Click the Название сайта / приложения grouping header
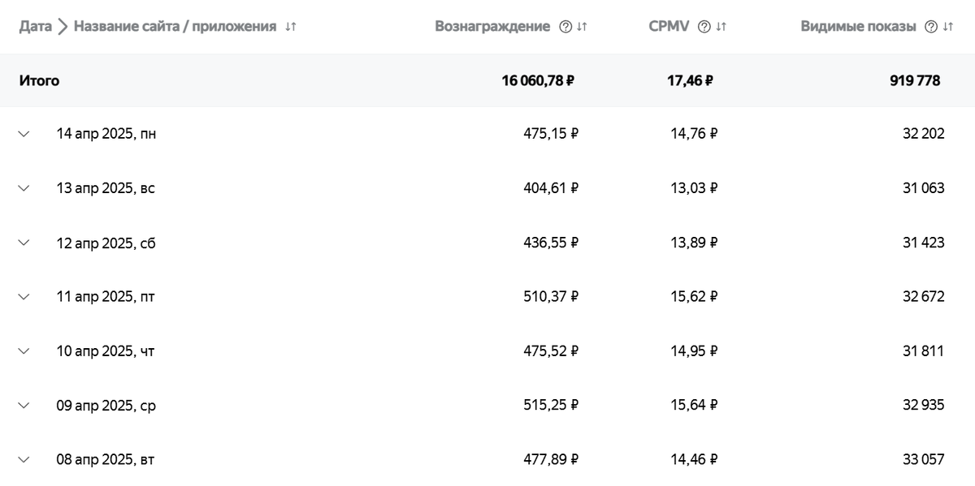Image resolution: width=975 pixels, height=486 pixels. pos(175,25)
